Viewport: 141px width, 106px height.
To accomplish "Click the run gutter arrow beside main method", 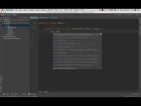I will click(x=34, y=29).
